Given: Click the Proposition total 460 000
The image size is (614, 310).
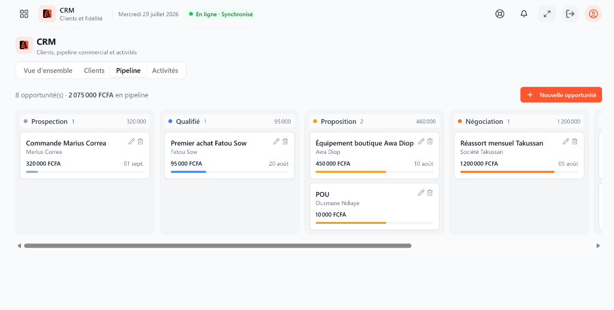Looking at the screenshot, I should click(x=426, y=121).
